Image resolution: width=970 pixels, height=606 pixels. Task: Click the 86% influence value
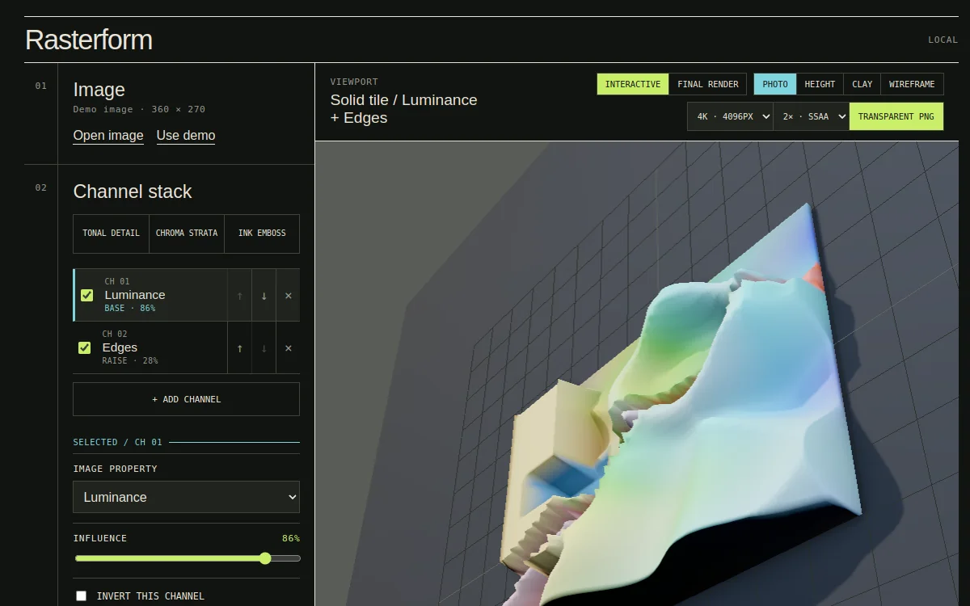pos(290,538)
